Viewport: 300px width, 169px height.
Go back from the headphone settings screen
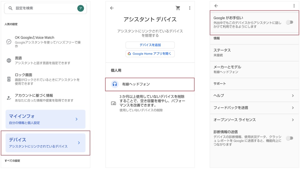click(216, 6)
